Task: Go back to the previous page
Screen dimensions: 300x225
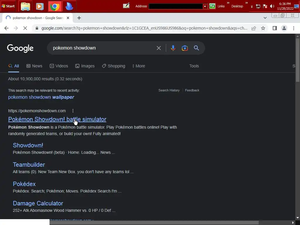Action: pos(6,28)
